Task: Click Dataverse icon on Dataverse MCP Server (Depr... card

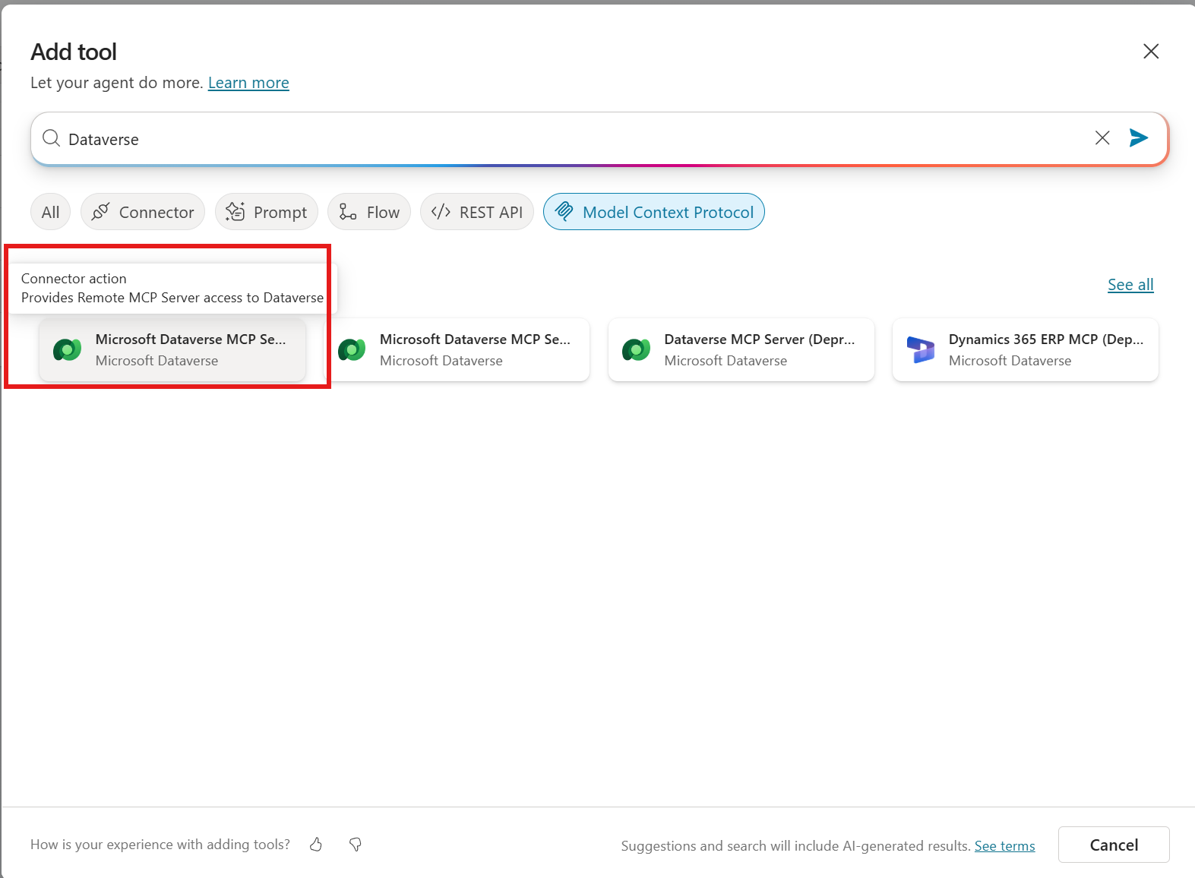Action: pyautogui.click(x=636, y=350)
